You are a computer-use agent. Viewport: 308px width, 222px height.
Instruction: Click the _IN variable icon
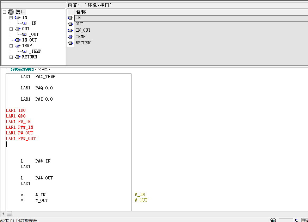[x=24, y=23]
